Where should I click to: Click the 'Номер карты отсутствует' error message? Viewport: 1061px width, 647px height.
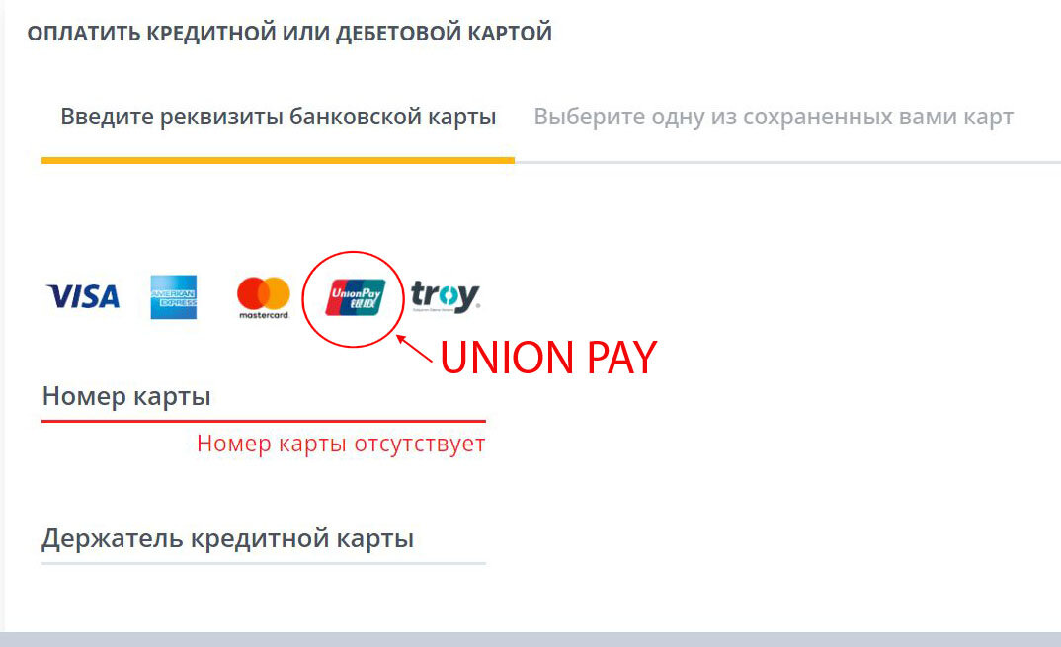click(x=341, y=444)
